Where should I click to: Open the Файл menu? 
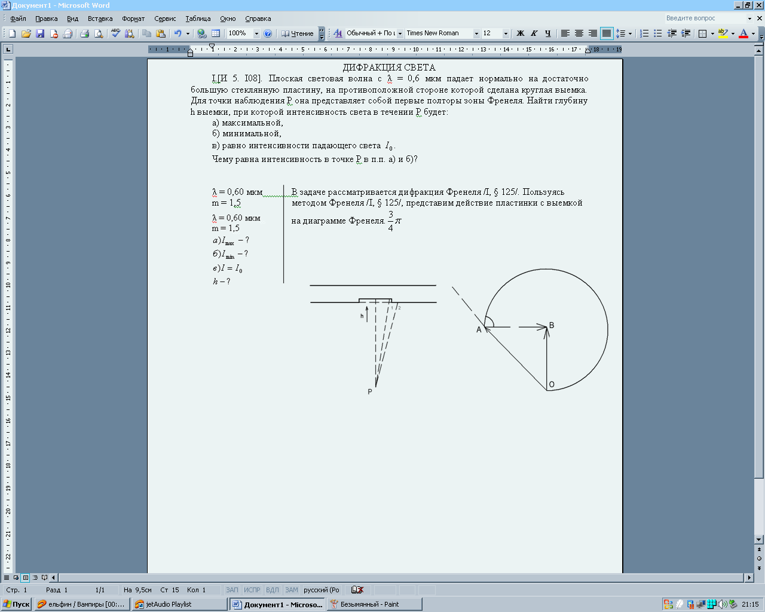(x=18, y=19)
